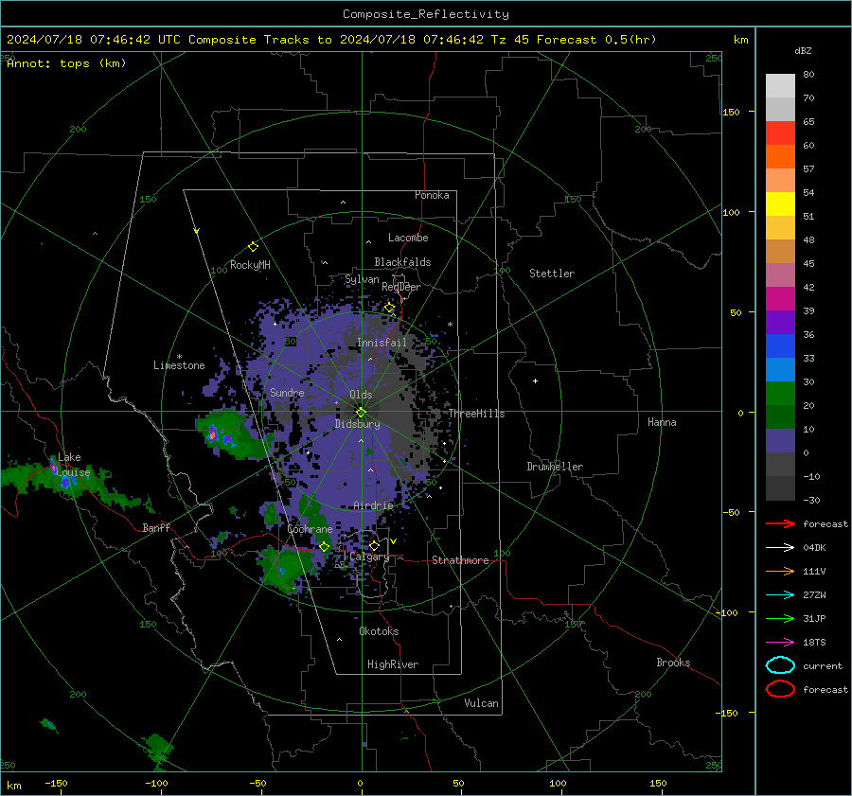The image size is (852, 796).
Task: Click the Calgary city label
Action: pos(369,557)
